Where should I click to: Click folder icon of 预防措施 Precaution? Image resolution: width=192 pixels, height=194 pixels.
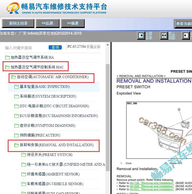click(x=17, y=135)
